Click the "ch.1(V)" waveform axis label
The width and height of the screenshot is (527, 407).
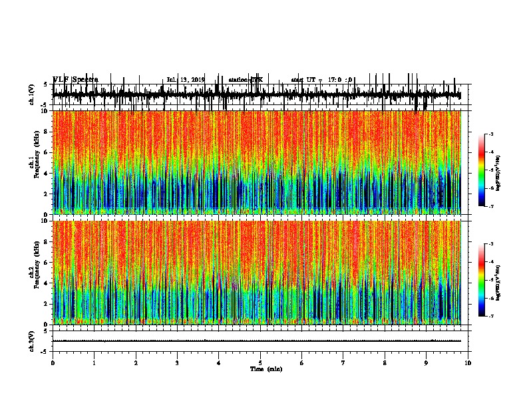click(32, 94)
